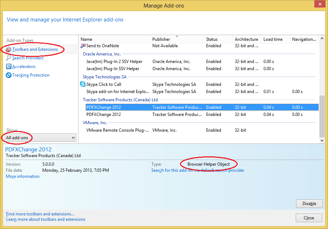Screen dimensions: 328x229
Task: Open Find more toolbars and extensions link
Action: click(x=40, y=214)
